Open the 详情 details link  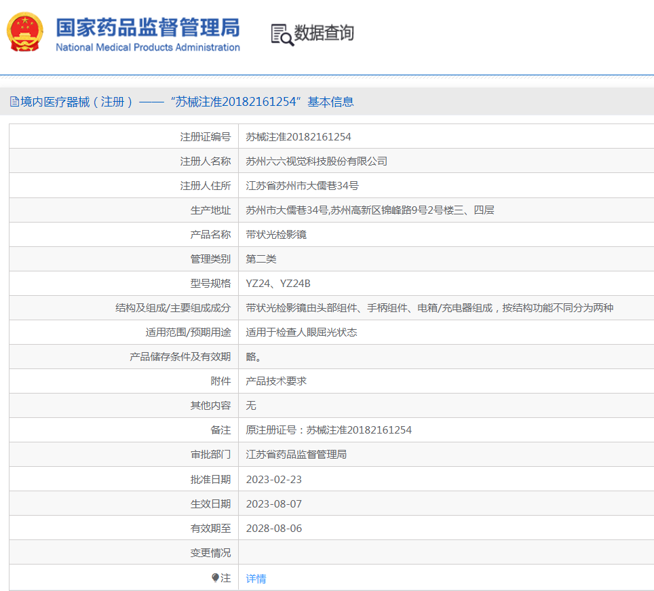tap(256, 579)
